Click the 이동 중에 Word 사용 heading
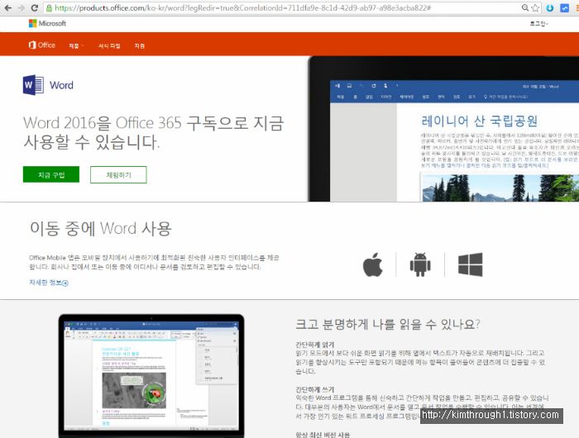 tap(100, 228)
